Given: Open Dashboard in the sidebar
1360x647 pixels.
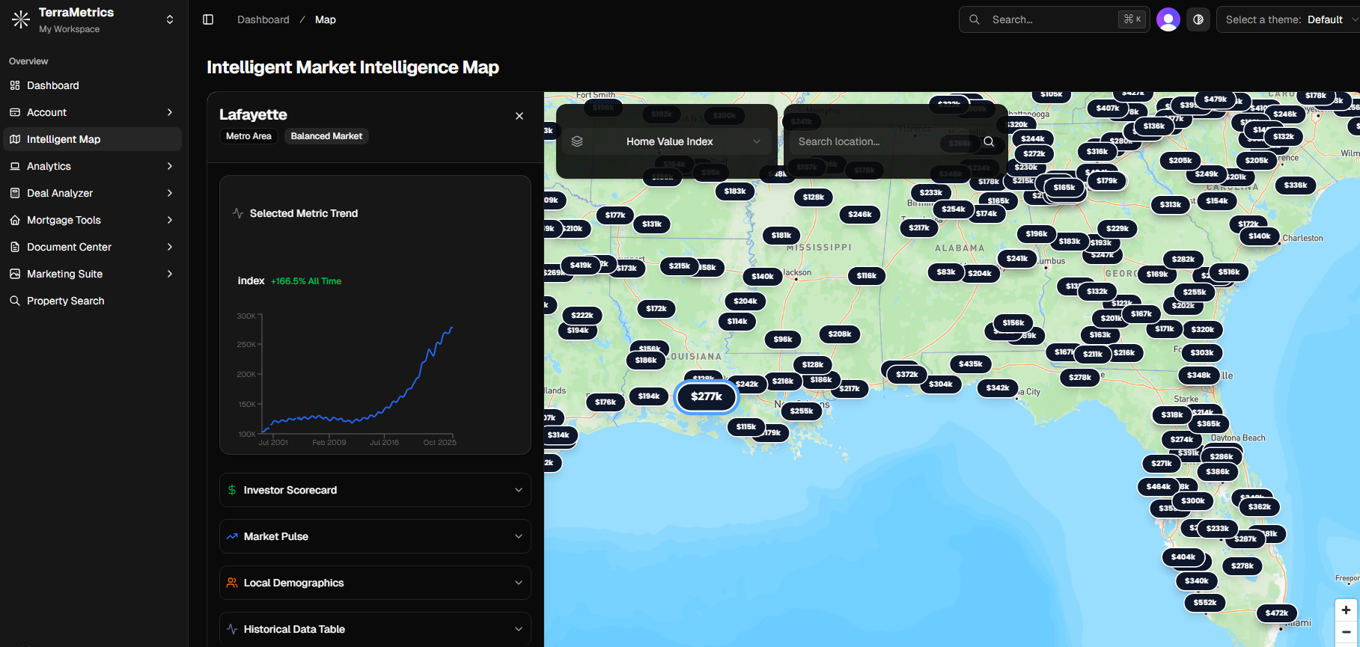Looking at the screenshot, I should (93, 85).
